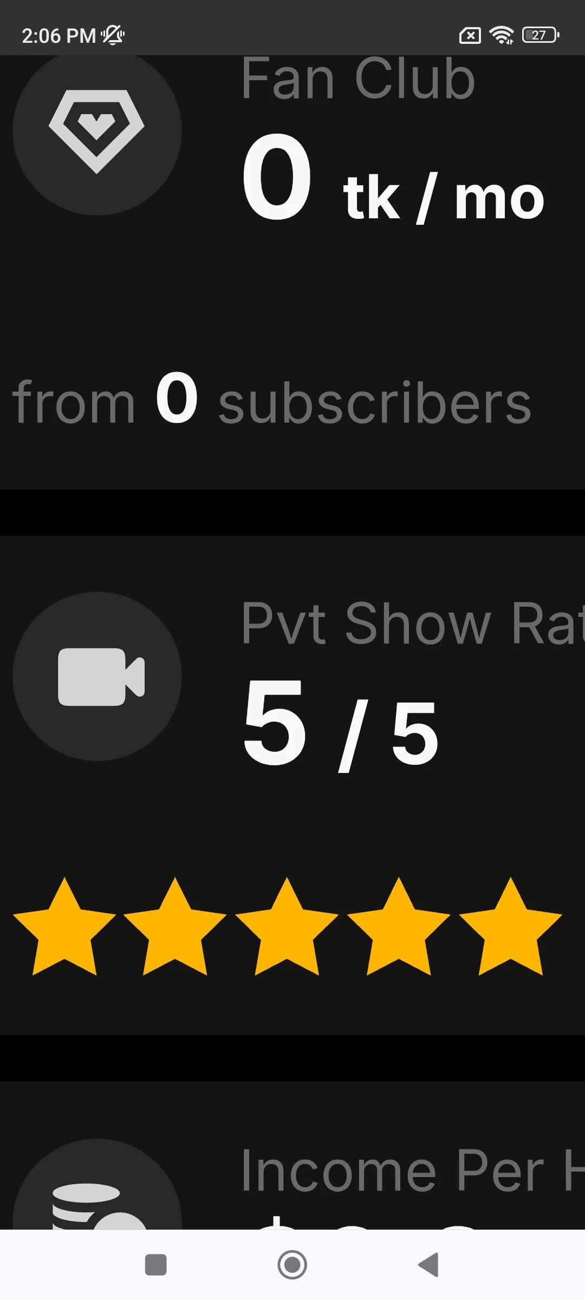Open the Pvt Show Rating heading

(413, 623)
